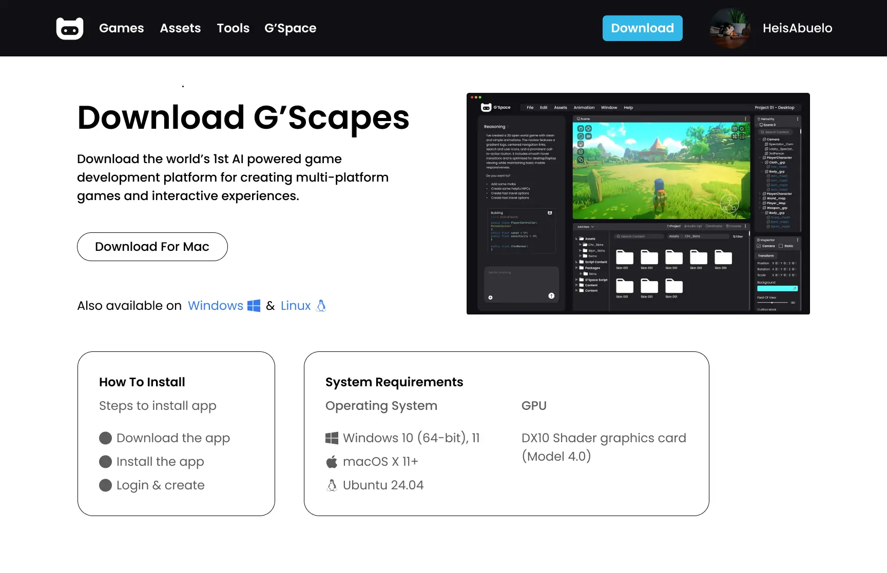Viewport: 887px width, 573px height.
Task: Open the File menu in the G'Space preview
Action: point(530,108)
